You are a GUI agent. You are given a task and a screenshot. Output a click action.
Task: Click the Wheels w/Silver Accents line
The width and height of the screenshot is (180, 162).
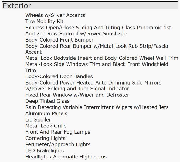(55, 15)
